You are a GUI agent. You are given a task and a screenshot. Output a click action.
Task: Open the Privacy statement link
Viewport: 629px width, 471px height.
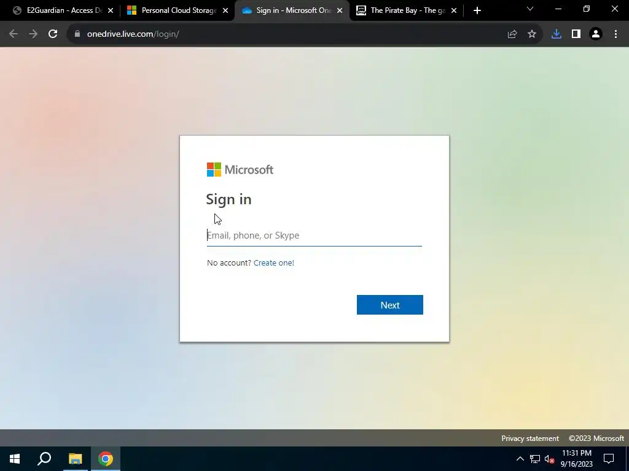530,438
